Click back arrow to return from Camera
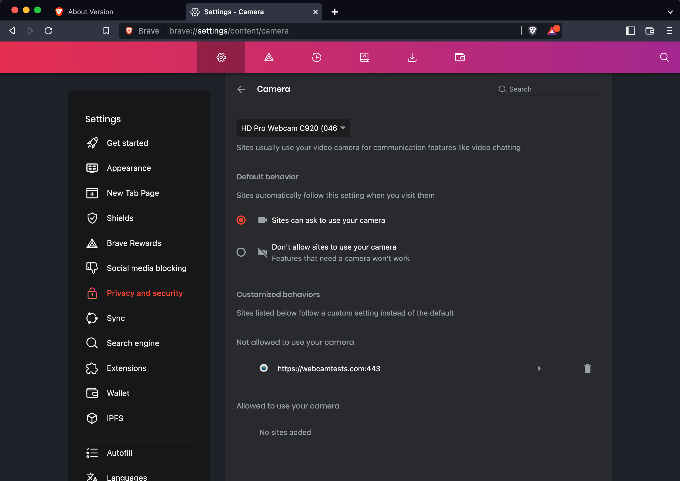The width and height of the screenshot is (680, 481). (241, 88)
